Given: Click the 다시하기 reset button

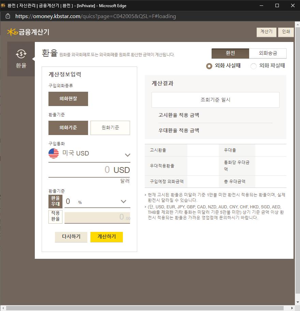Looking at the screenshot, I should pos(71,237).
